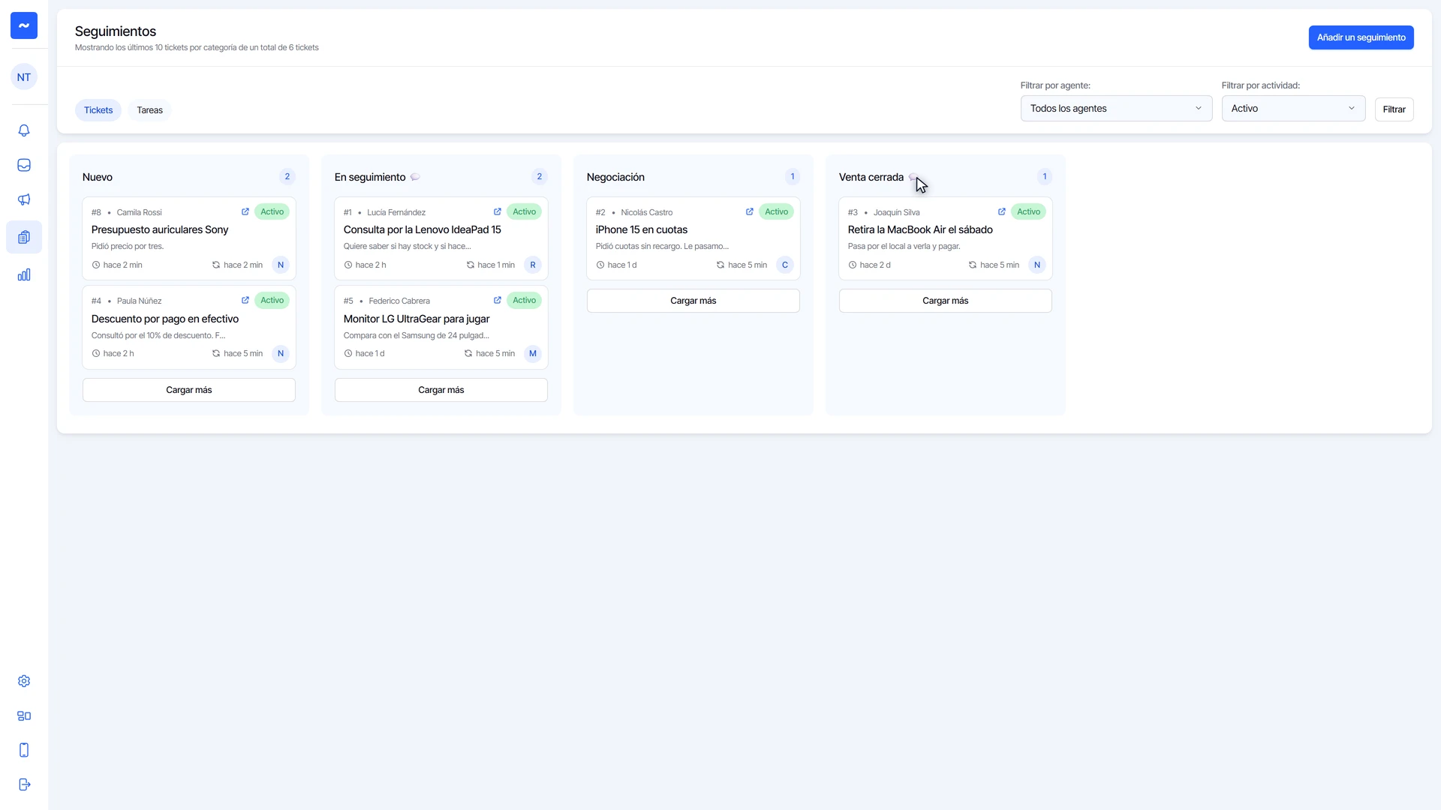
Task: Open external link on Lucía Fernández ticket
Action: 498,211
